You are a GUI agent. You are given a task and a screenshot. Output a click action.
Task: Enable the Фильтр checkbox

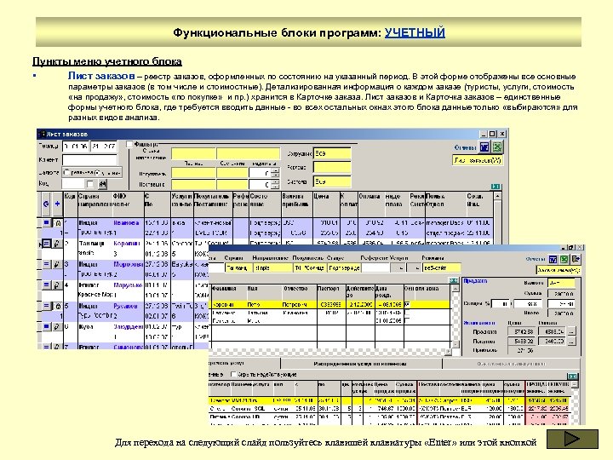tap(129, 144)
